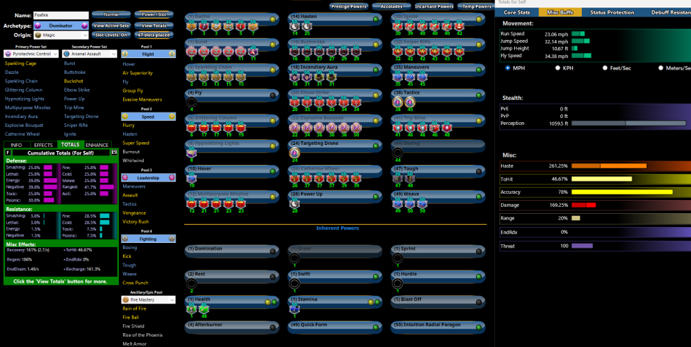Click the Hypnotizing Lights enhancement icon

191,152
